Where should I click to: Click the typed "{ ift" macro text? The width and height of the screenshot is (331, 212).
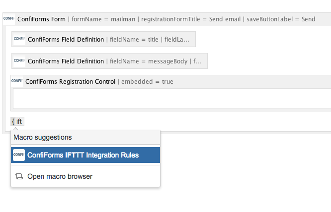(x=17, y=121)
